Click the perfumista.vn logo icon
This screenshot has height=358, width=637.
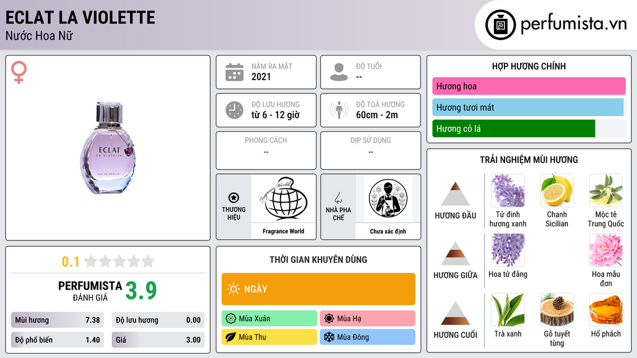click(x=500, y=24)
